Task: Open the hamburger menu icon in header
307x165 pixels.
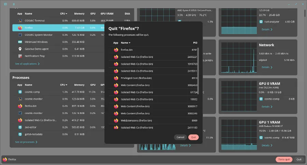Action: click(x=14, y=4)
